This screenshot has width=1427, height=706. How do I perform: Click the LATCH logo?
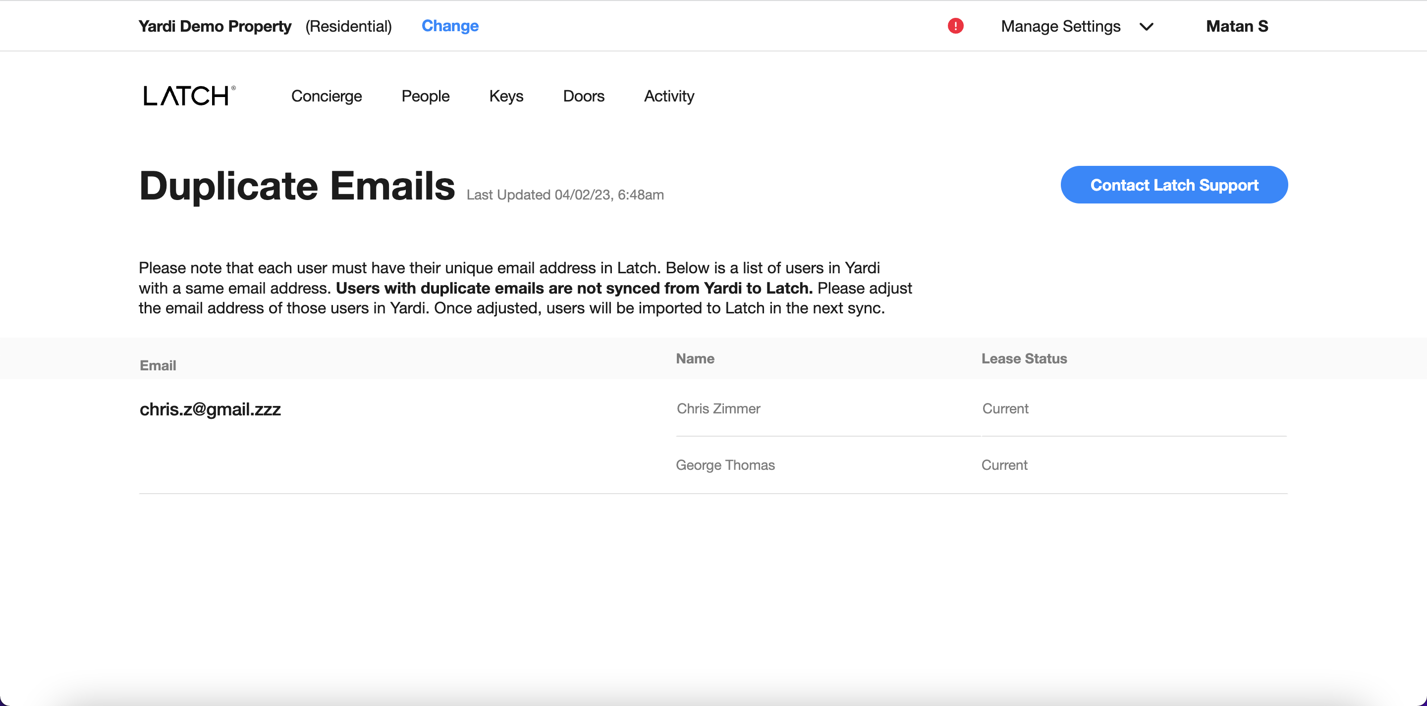coord(188,95)
